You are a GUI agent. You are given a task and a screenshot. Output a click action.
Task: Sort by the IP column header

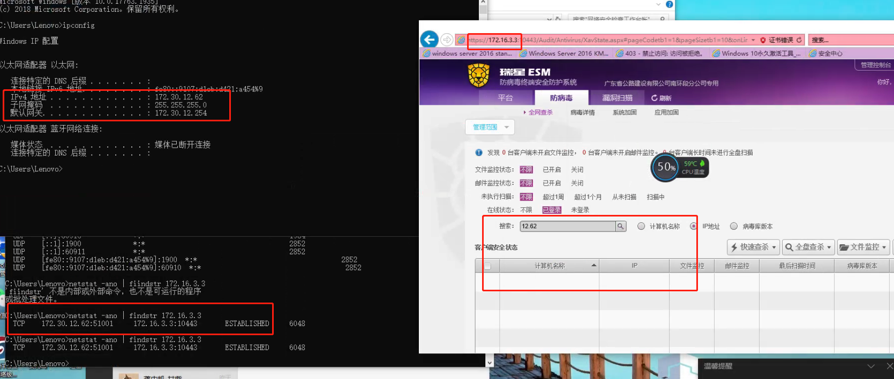coord(634,266)
